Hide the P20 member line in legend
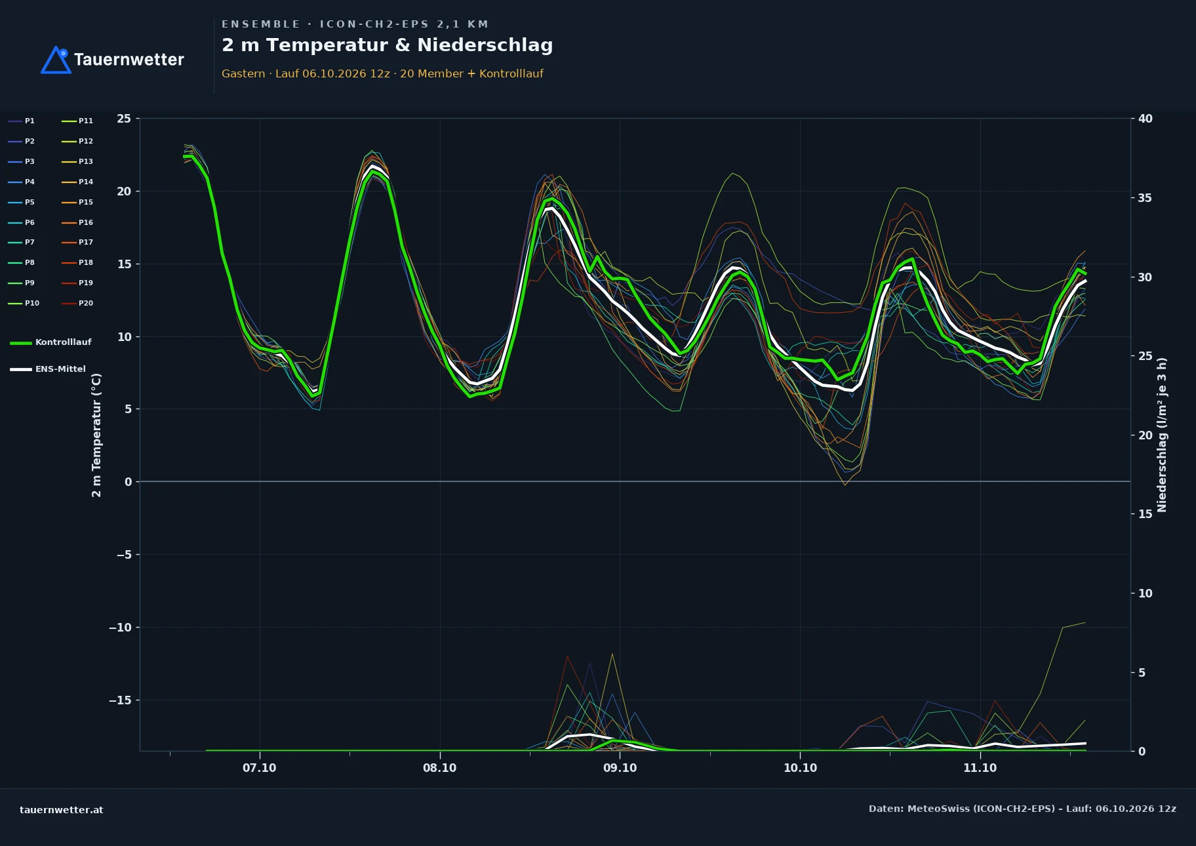Viewport: 1196px width, 846px height. 77,303
